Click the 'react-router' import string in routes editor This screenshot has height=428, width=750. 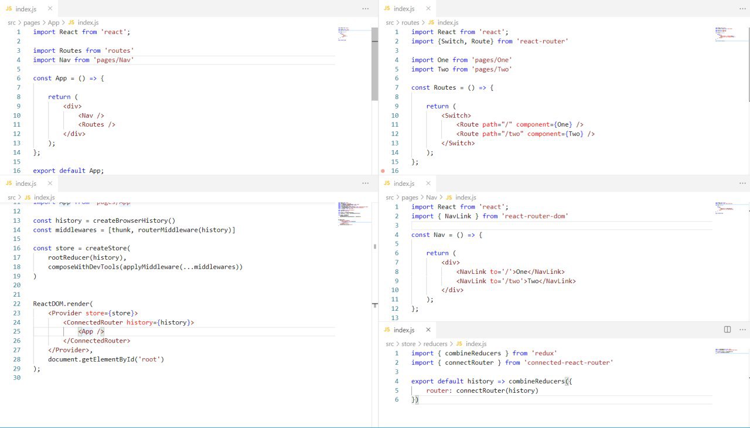tap(542, 41)
